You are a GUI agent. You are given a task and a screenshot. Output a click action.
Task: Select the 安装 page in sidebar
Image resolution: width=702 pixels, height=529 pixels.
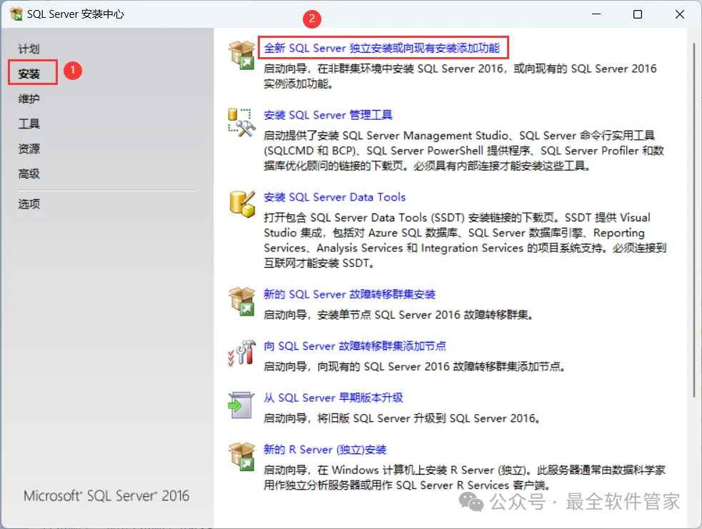(29, 74)
